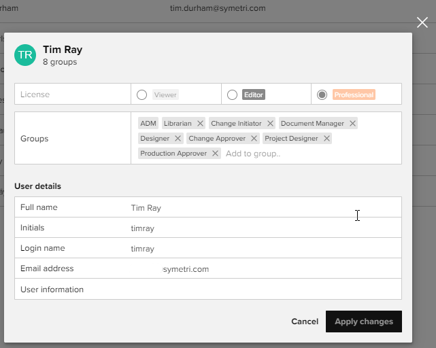This screenshot has height=348, width=436.
Task: Click the 8 groups subtitle
Action: point(60,62)
